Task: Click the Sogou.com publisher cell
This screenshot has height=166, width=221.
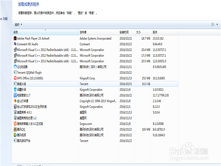Action: click(86, 124)
